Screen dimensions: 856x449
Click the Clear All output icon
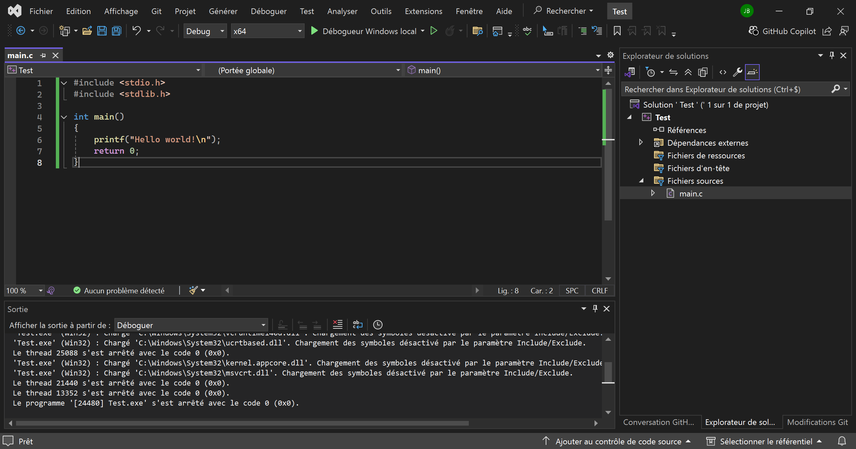337,325
